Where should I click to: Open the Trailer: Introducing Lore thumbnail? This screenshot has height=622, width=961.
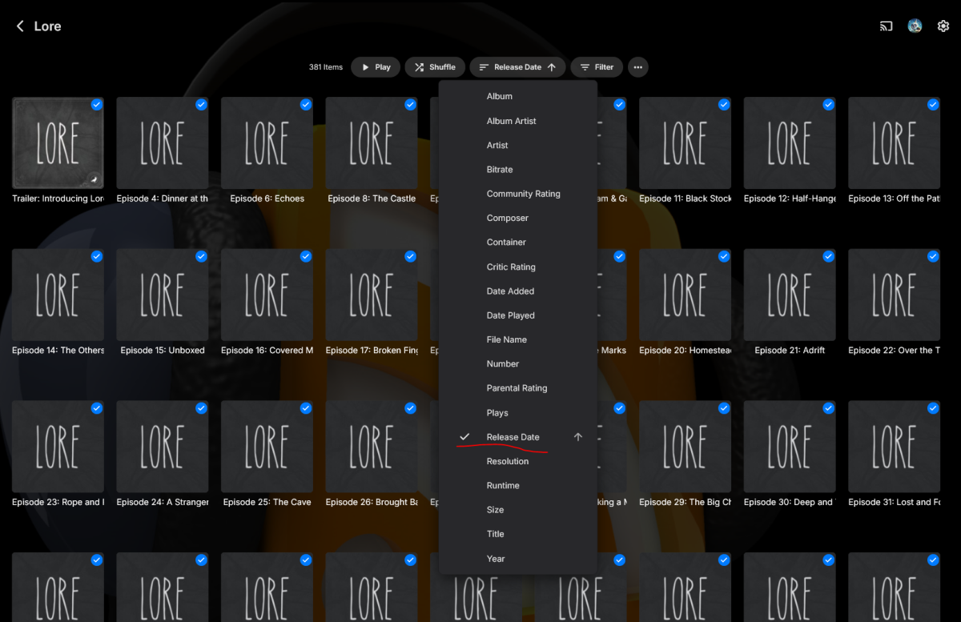point(58,143)
